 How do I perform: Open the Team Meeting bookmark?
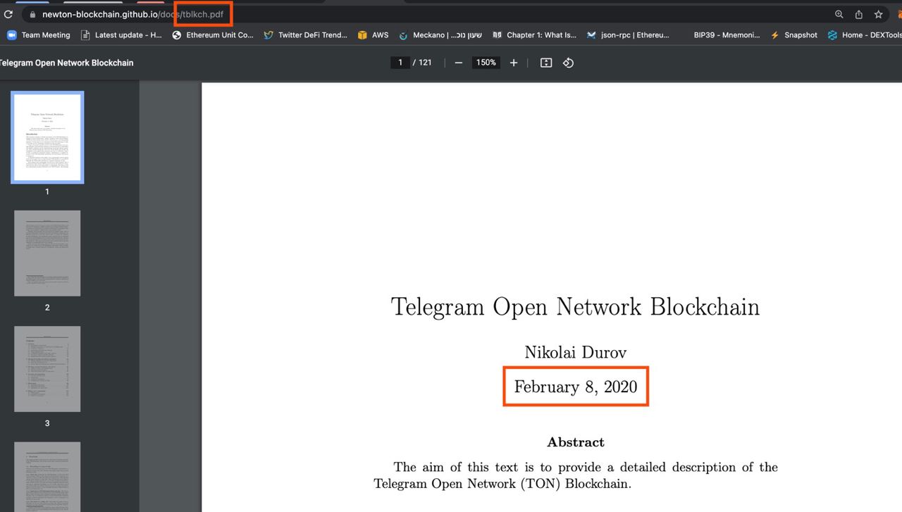[x=39, y=35]
